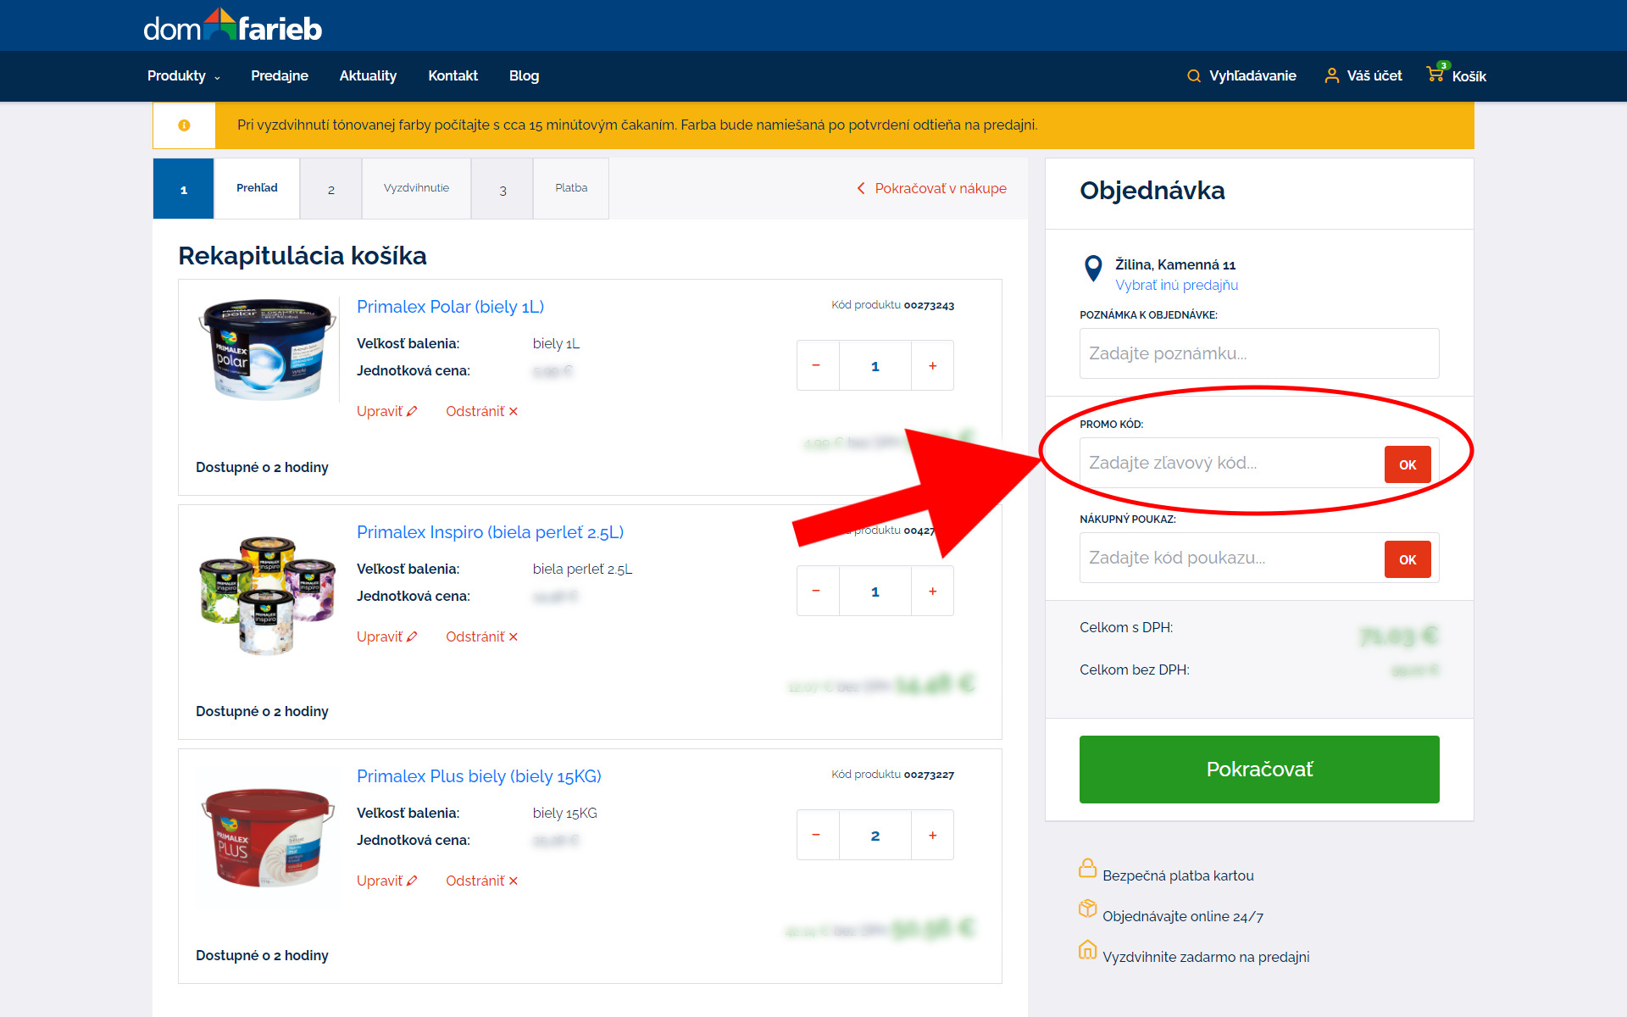Image resolution: width=1627 pixels, height=1017 pixels.
Task: Click the Primalex Polar product image
Action: [x=267, y=347]
